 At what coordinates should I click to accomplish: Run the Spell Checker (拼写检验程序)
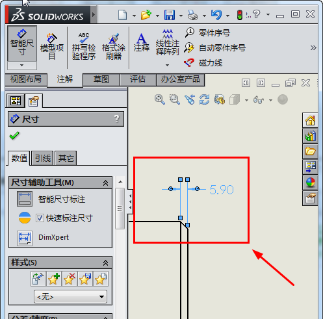[x=84, y=46]
